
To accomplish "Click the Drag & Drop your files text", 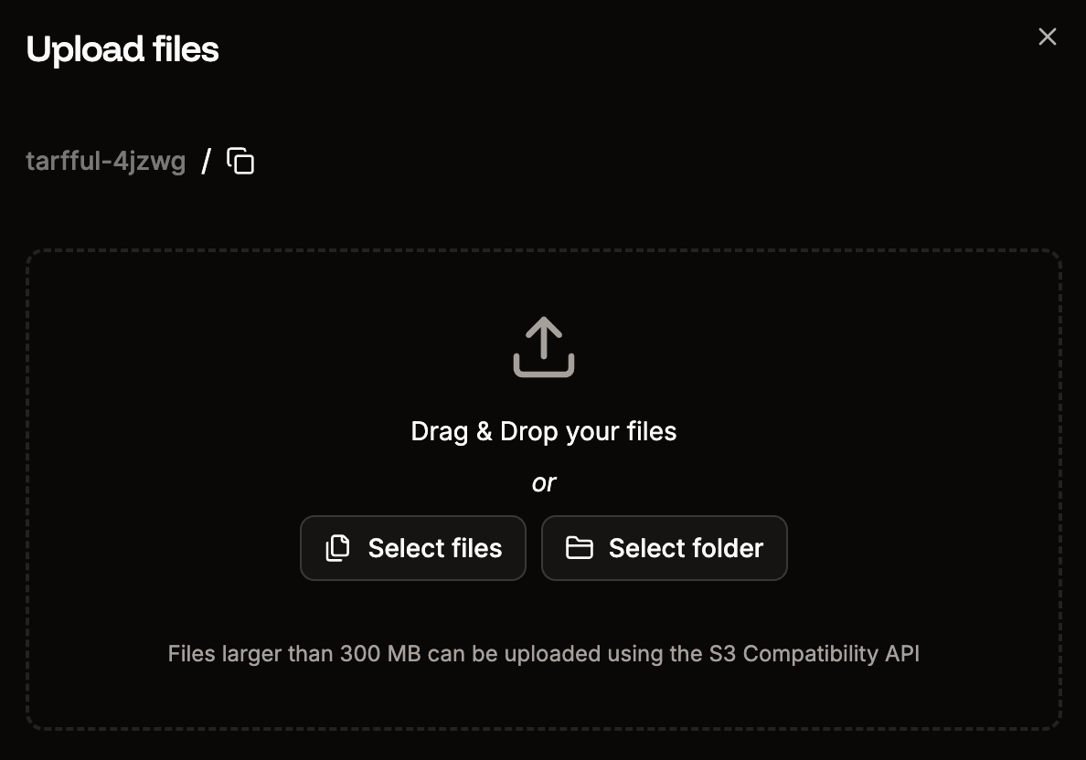I will 543,430.
